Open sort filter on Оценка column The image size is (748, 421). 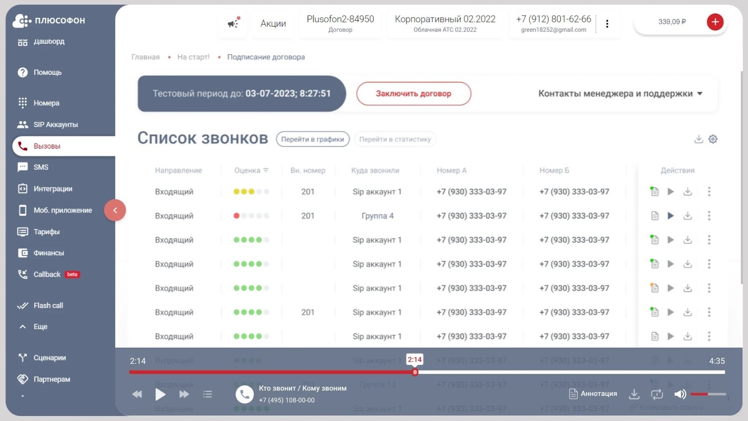click(x=266, y=170)
